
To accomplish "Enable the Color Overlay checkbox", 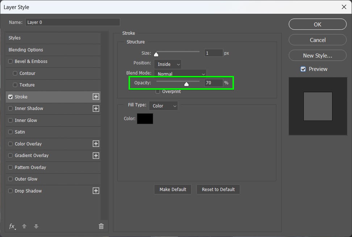I will point(11,144).
